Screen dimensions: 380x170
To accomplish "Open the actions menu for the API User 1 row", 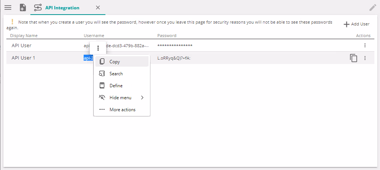I will tap(365, 58).
